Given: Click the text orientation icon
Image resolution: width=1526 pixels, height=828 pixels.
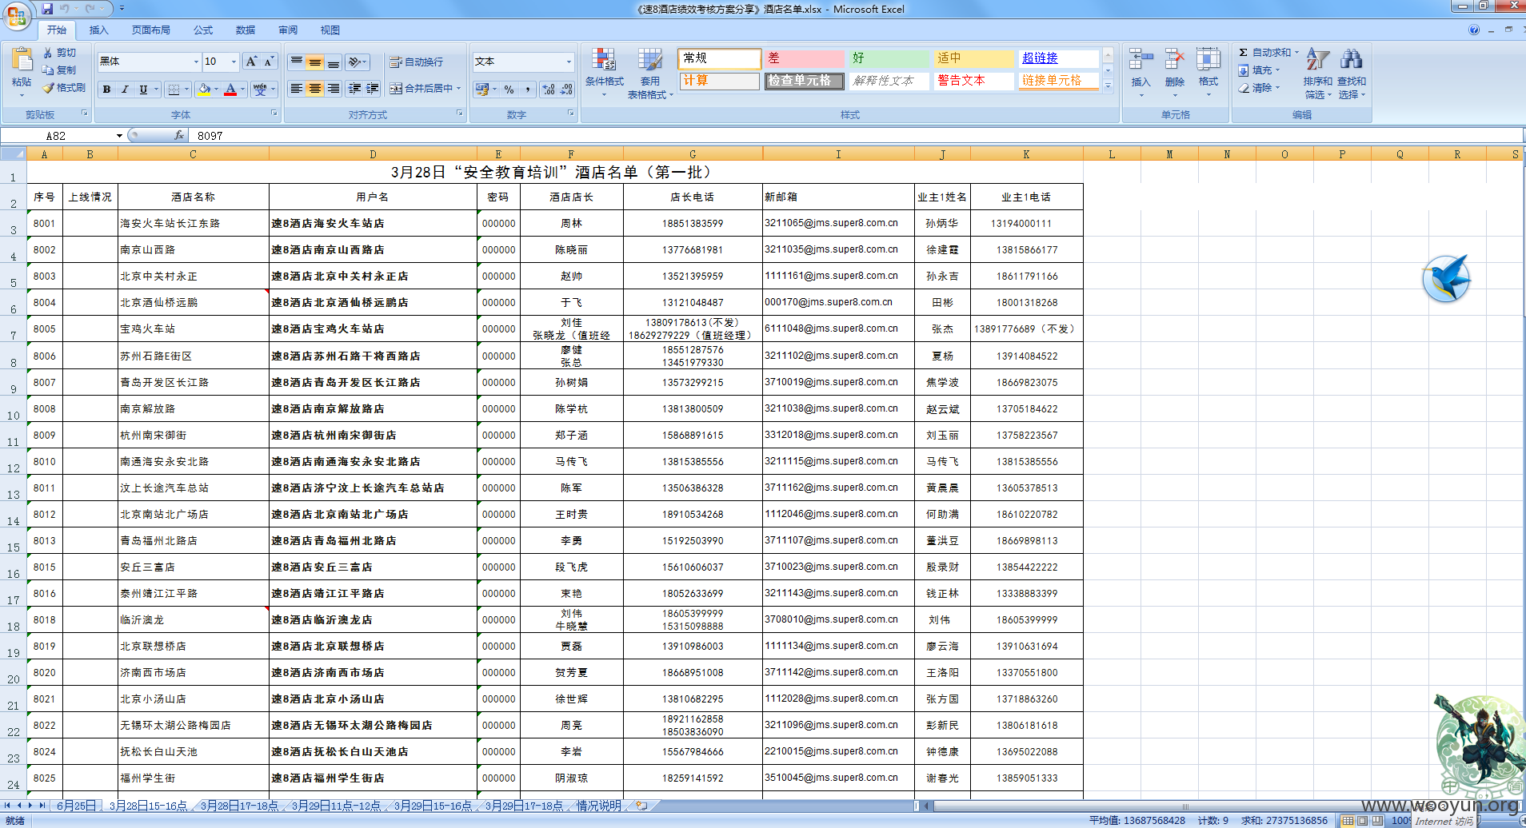Looking at the screenshot, I should (355, 62).
